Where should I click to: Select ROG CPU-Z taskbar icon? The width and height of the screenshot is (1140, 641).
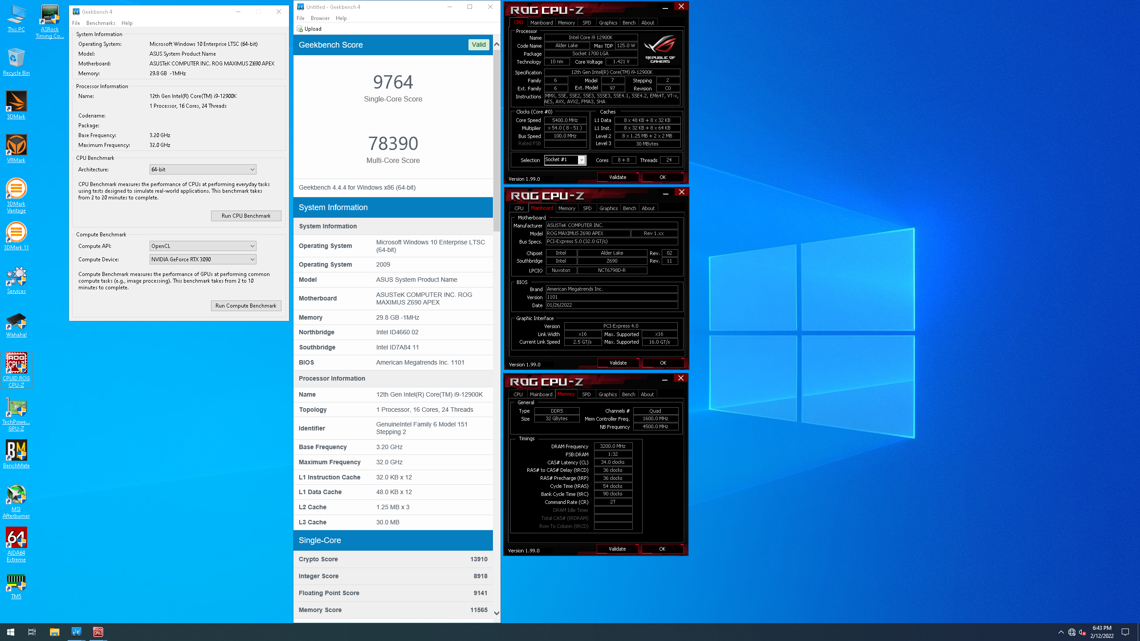pos(98,632)
